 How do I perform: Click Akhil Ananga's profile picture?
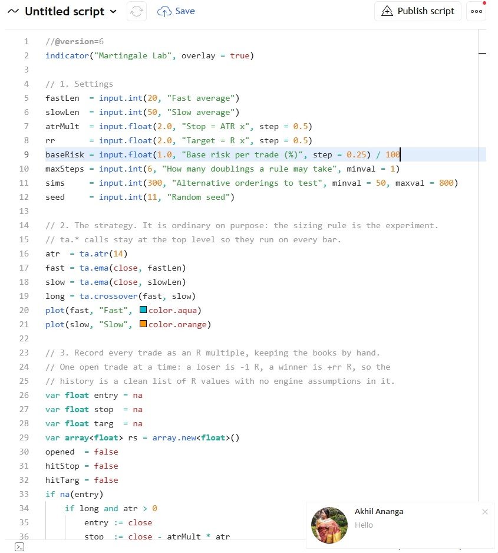pyautogui.click(x=329, y=525)
